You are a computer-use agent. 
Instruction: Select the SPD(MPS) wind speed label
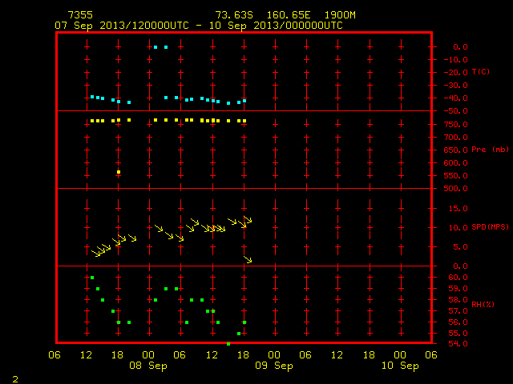[x=490, y=227]
